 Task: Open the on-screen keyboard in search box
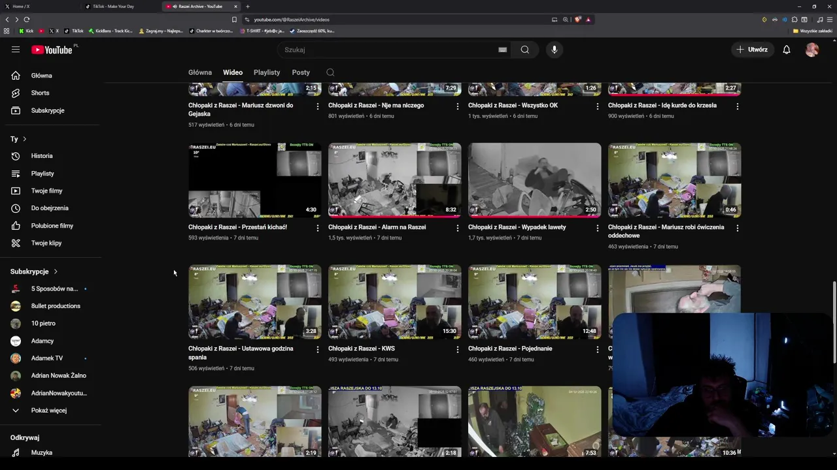502,50
